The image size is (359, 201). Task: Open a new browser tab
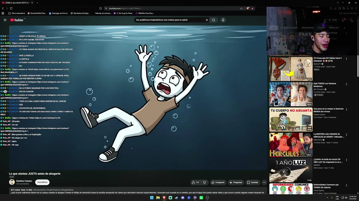coord(37,3)
